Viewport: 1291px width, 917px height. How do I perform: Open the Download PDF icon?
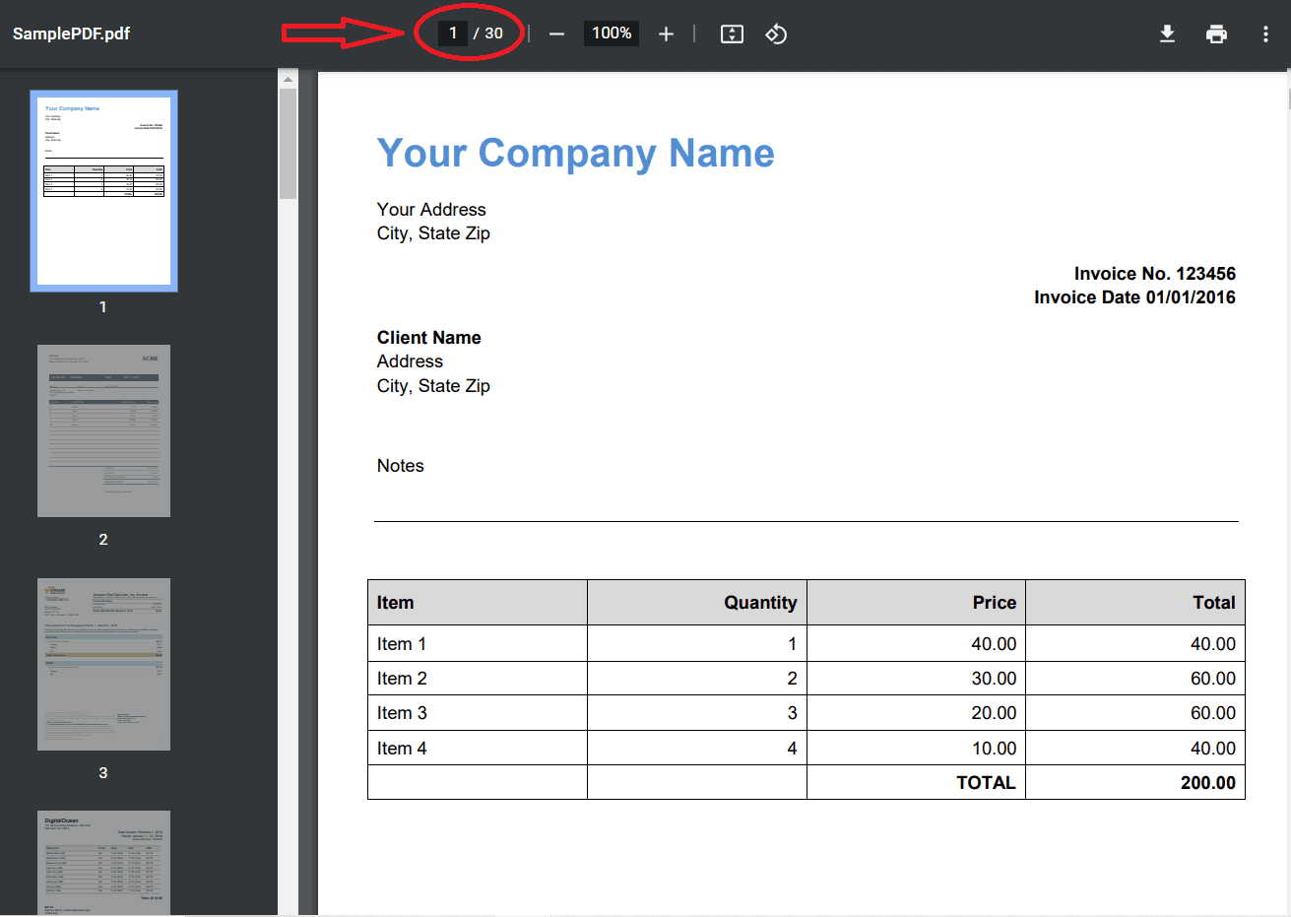point(1167,33)
